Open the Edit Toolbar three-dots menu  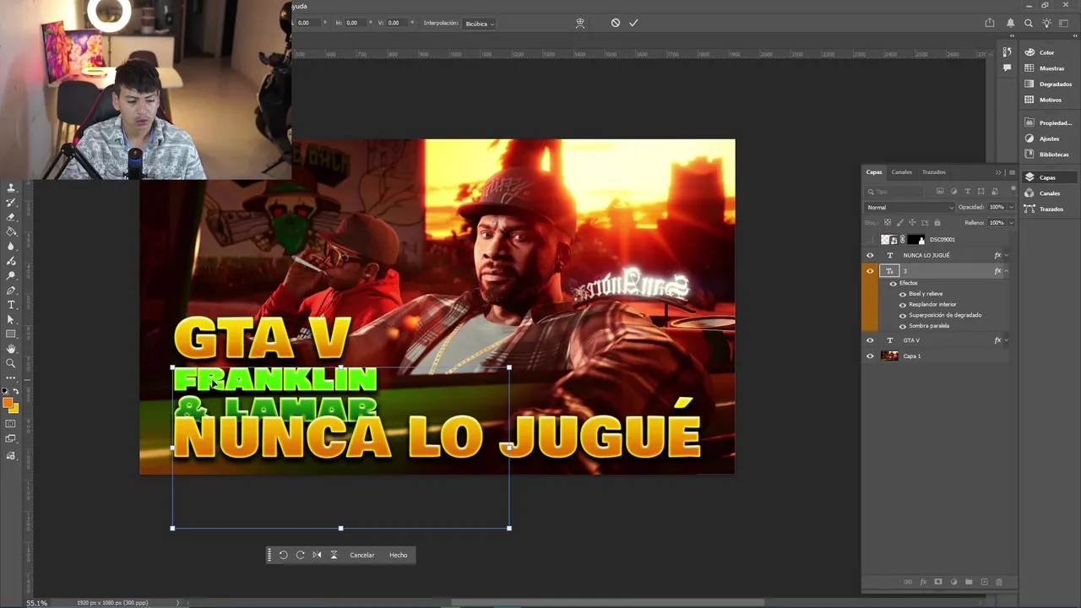11,377
